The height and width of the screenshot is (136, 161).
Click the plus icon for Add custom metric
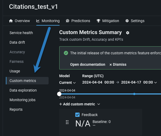pos(61,104)
